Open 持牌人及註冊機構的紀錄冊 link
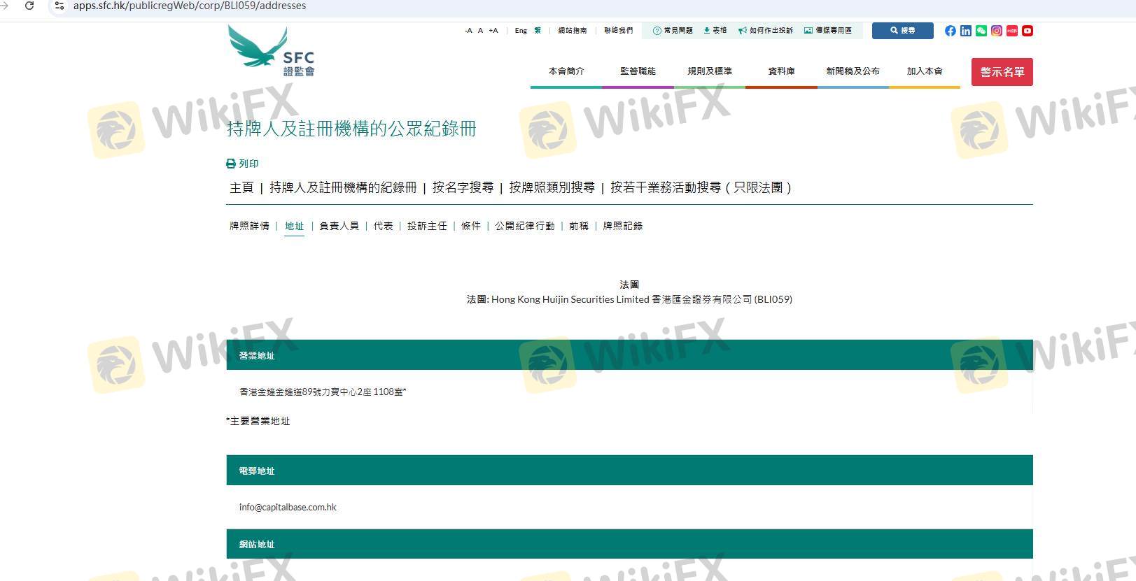This screenshot has width=1136, height=581. click(343, 187)
